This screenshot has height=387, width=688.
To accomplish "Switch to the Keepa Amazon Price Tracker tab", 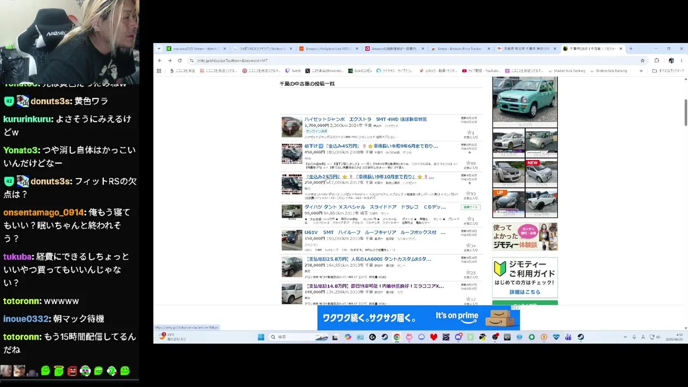I will pyautogui.click(x=461, y=48).
